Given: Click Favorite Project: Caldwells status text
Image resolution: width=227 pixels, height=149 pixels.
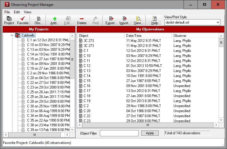Looking at the screenshot, I should point(37,143).
